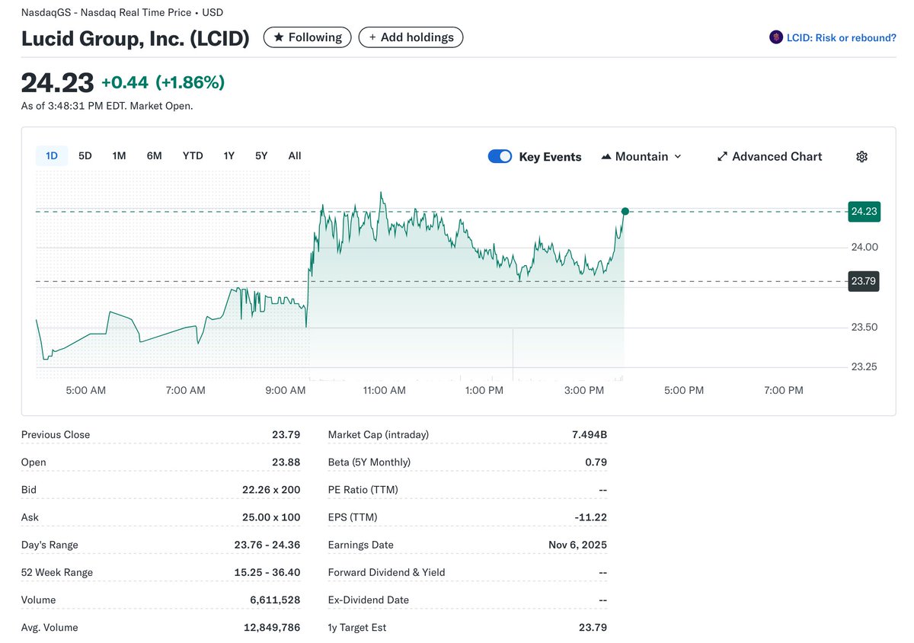The width and height of the screenshot is (914, 643).
Task: Click the Beta (5Y Monthly) label
Action: (x=369, y=462)
